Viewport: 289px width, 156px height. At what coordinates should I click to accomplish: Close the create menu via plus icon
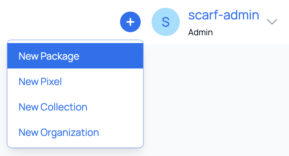(130, 22)
